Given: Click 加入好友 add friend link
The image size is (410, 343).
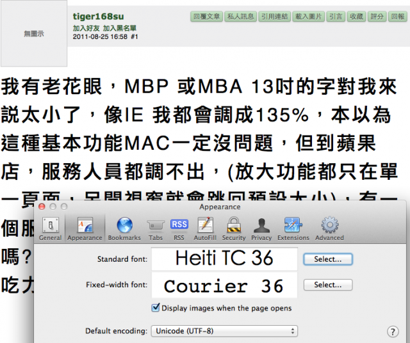Looking at the screenshot, I should tap(86, 28).
